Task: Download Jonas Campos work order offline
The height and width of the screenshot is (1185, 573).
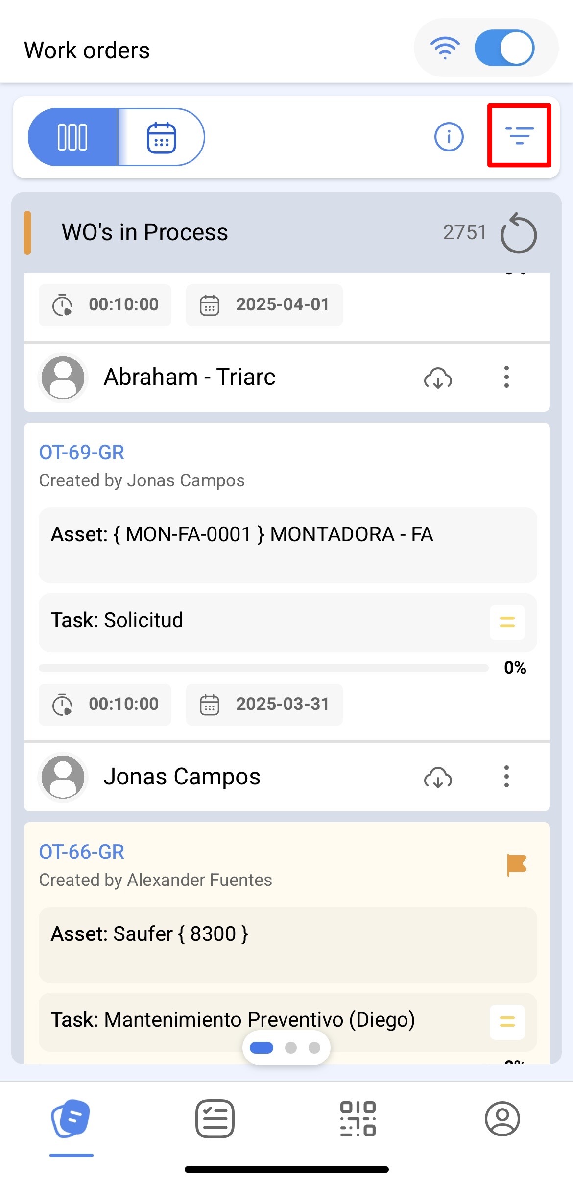Action: pyautogui.click(x=438, y=777)
